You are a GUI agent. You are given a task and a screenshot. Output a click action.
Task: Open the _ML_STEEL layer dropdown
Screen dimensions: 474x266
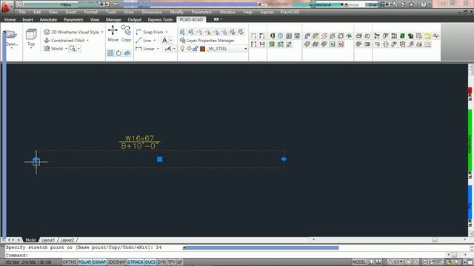coord(245,49)
